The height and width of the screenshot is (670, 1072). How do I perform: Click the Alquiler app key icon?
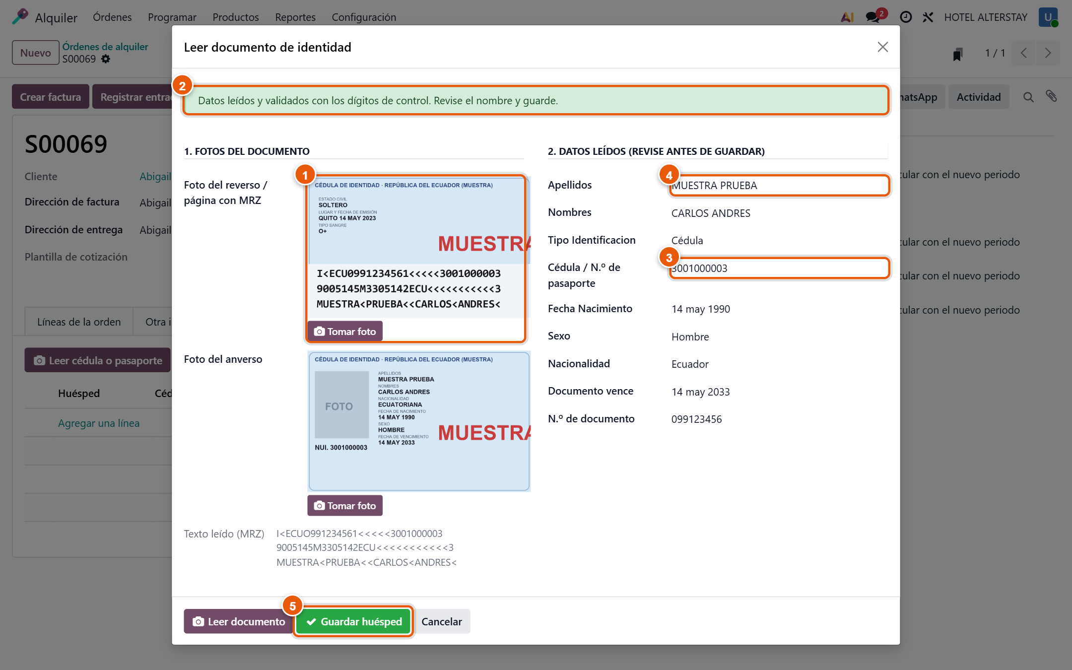[20, 17]
